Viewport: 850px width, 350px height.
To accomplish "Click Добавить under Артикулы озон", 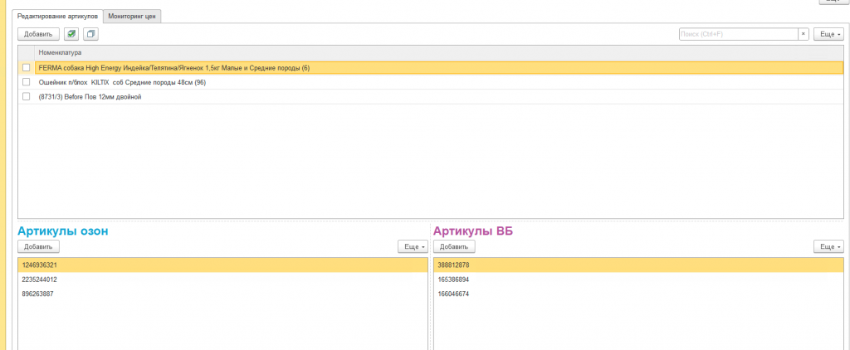I will coord(38,246).
